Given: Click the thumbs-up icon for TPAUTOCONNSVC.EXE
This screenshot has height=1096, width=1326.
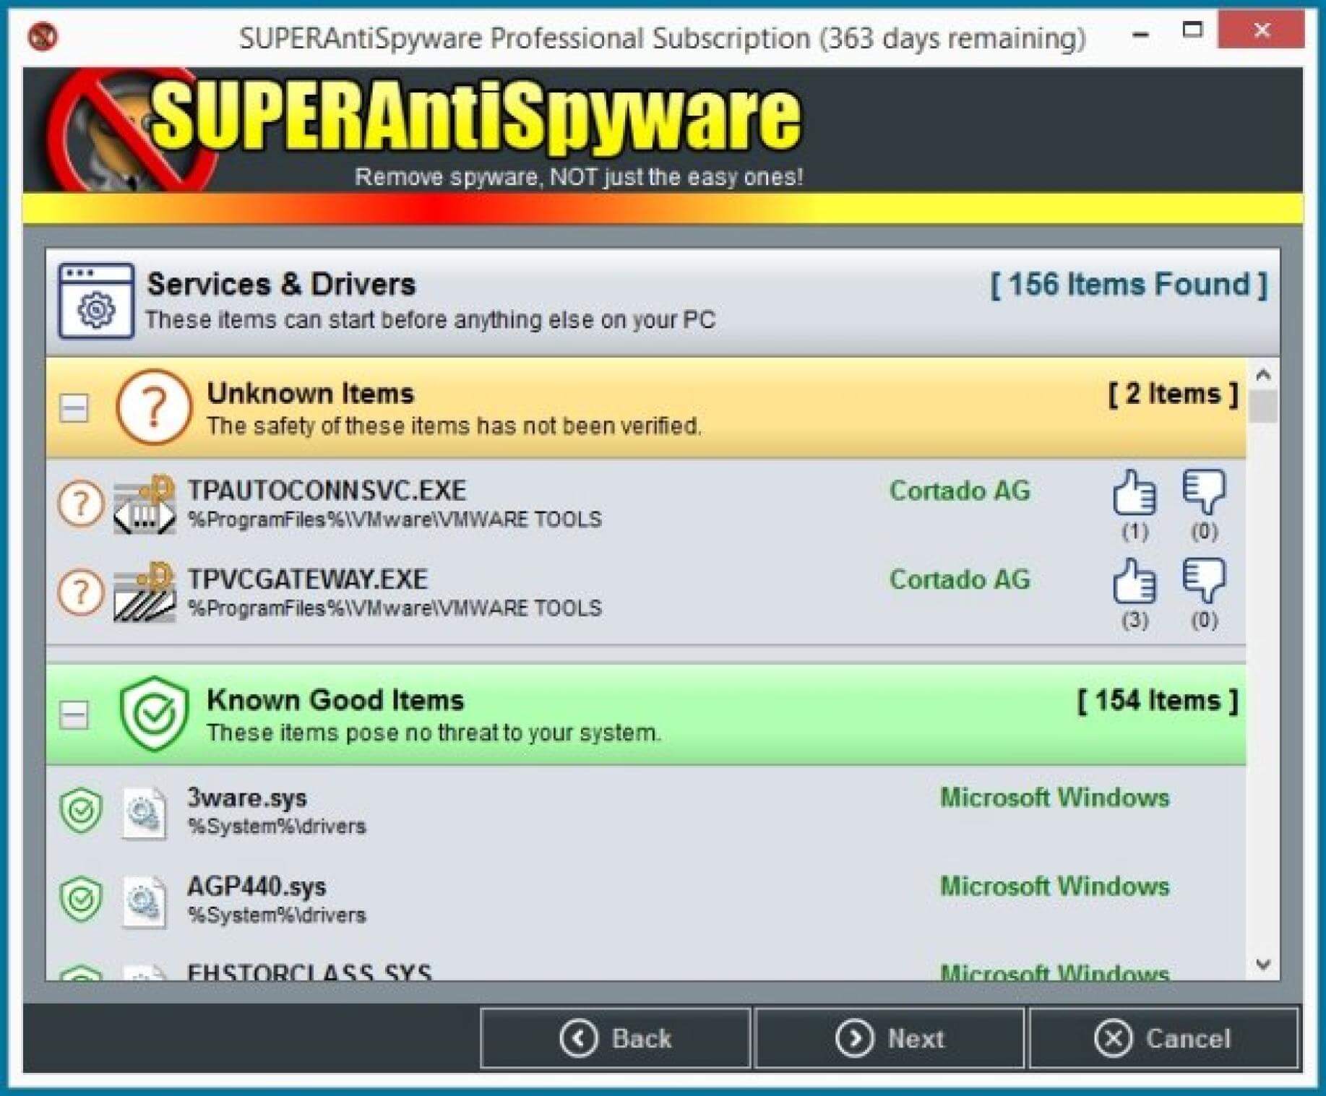Looking at the screenshot, I should pyautogui.click(x=1134, y=492).
